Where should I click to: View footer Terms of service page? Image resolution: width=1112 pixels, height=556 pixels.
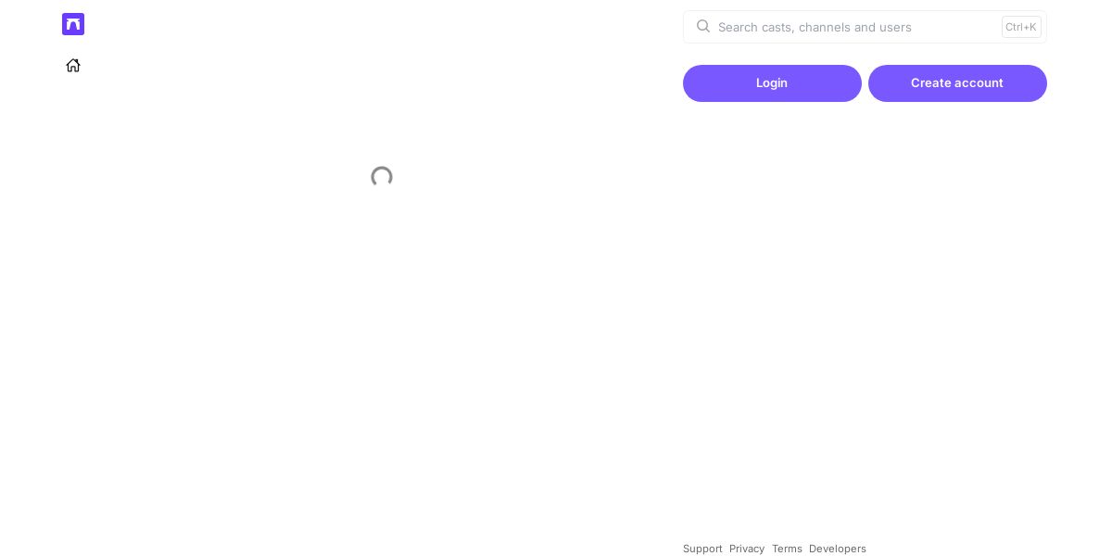coord(787,549)
